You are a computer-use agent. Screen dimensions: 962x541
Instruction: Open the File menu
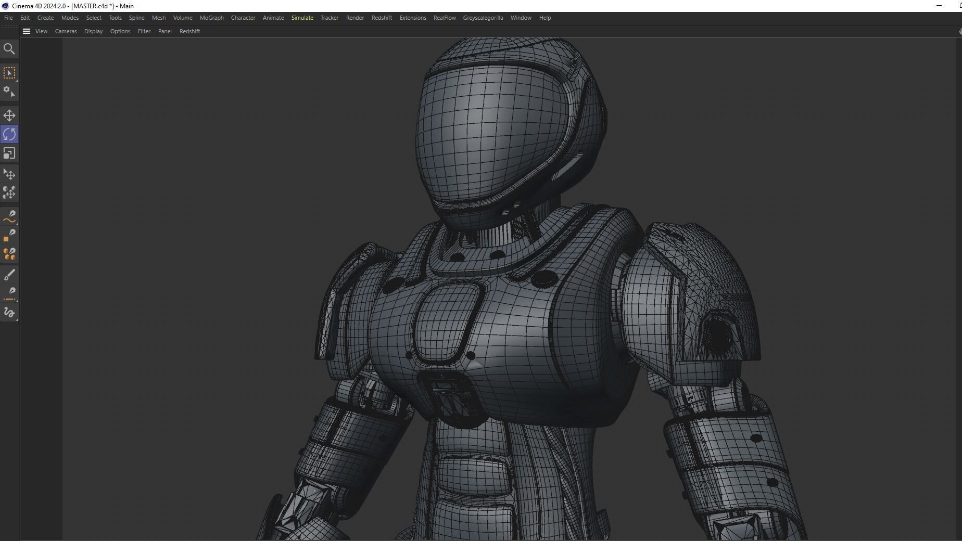click(8, 18)
